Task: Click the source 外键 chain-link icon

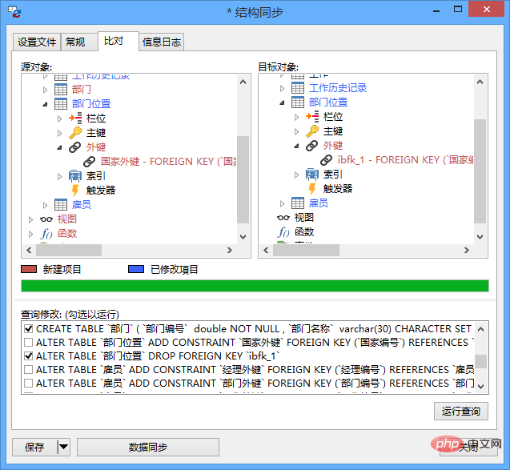Action: point(75,147)
